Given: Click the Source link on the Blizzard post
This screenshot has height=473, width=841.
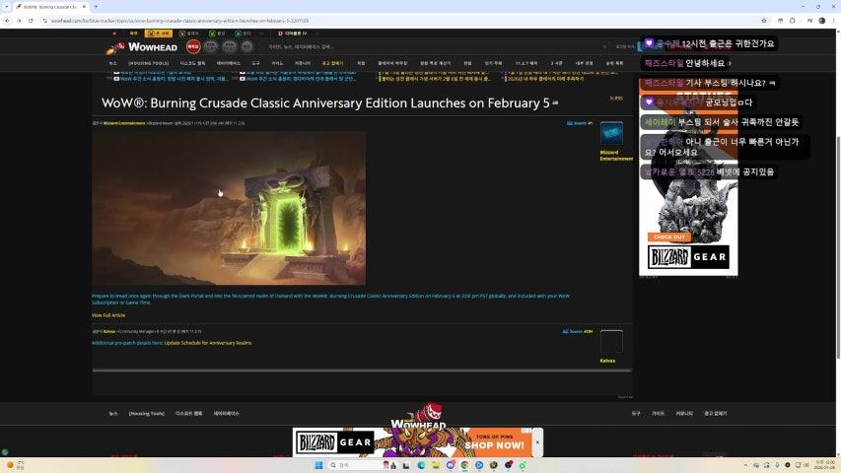Looking at the screenshot, I should click(x=580, y=123).
